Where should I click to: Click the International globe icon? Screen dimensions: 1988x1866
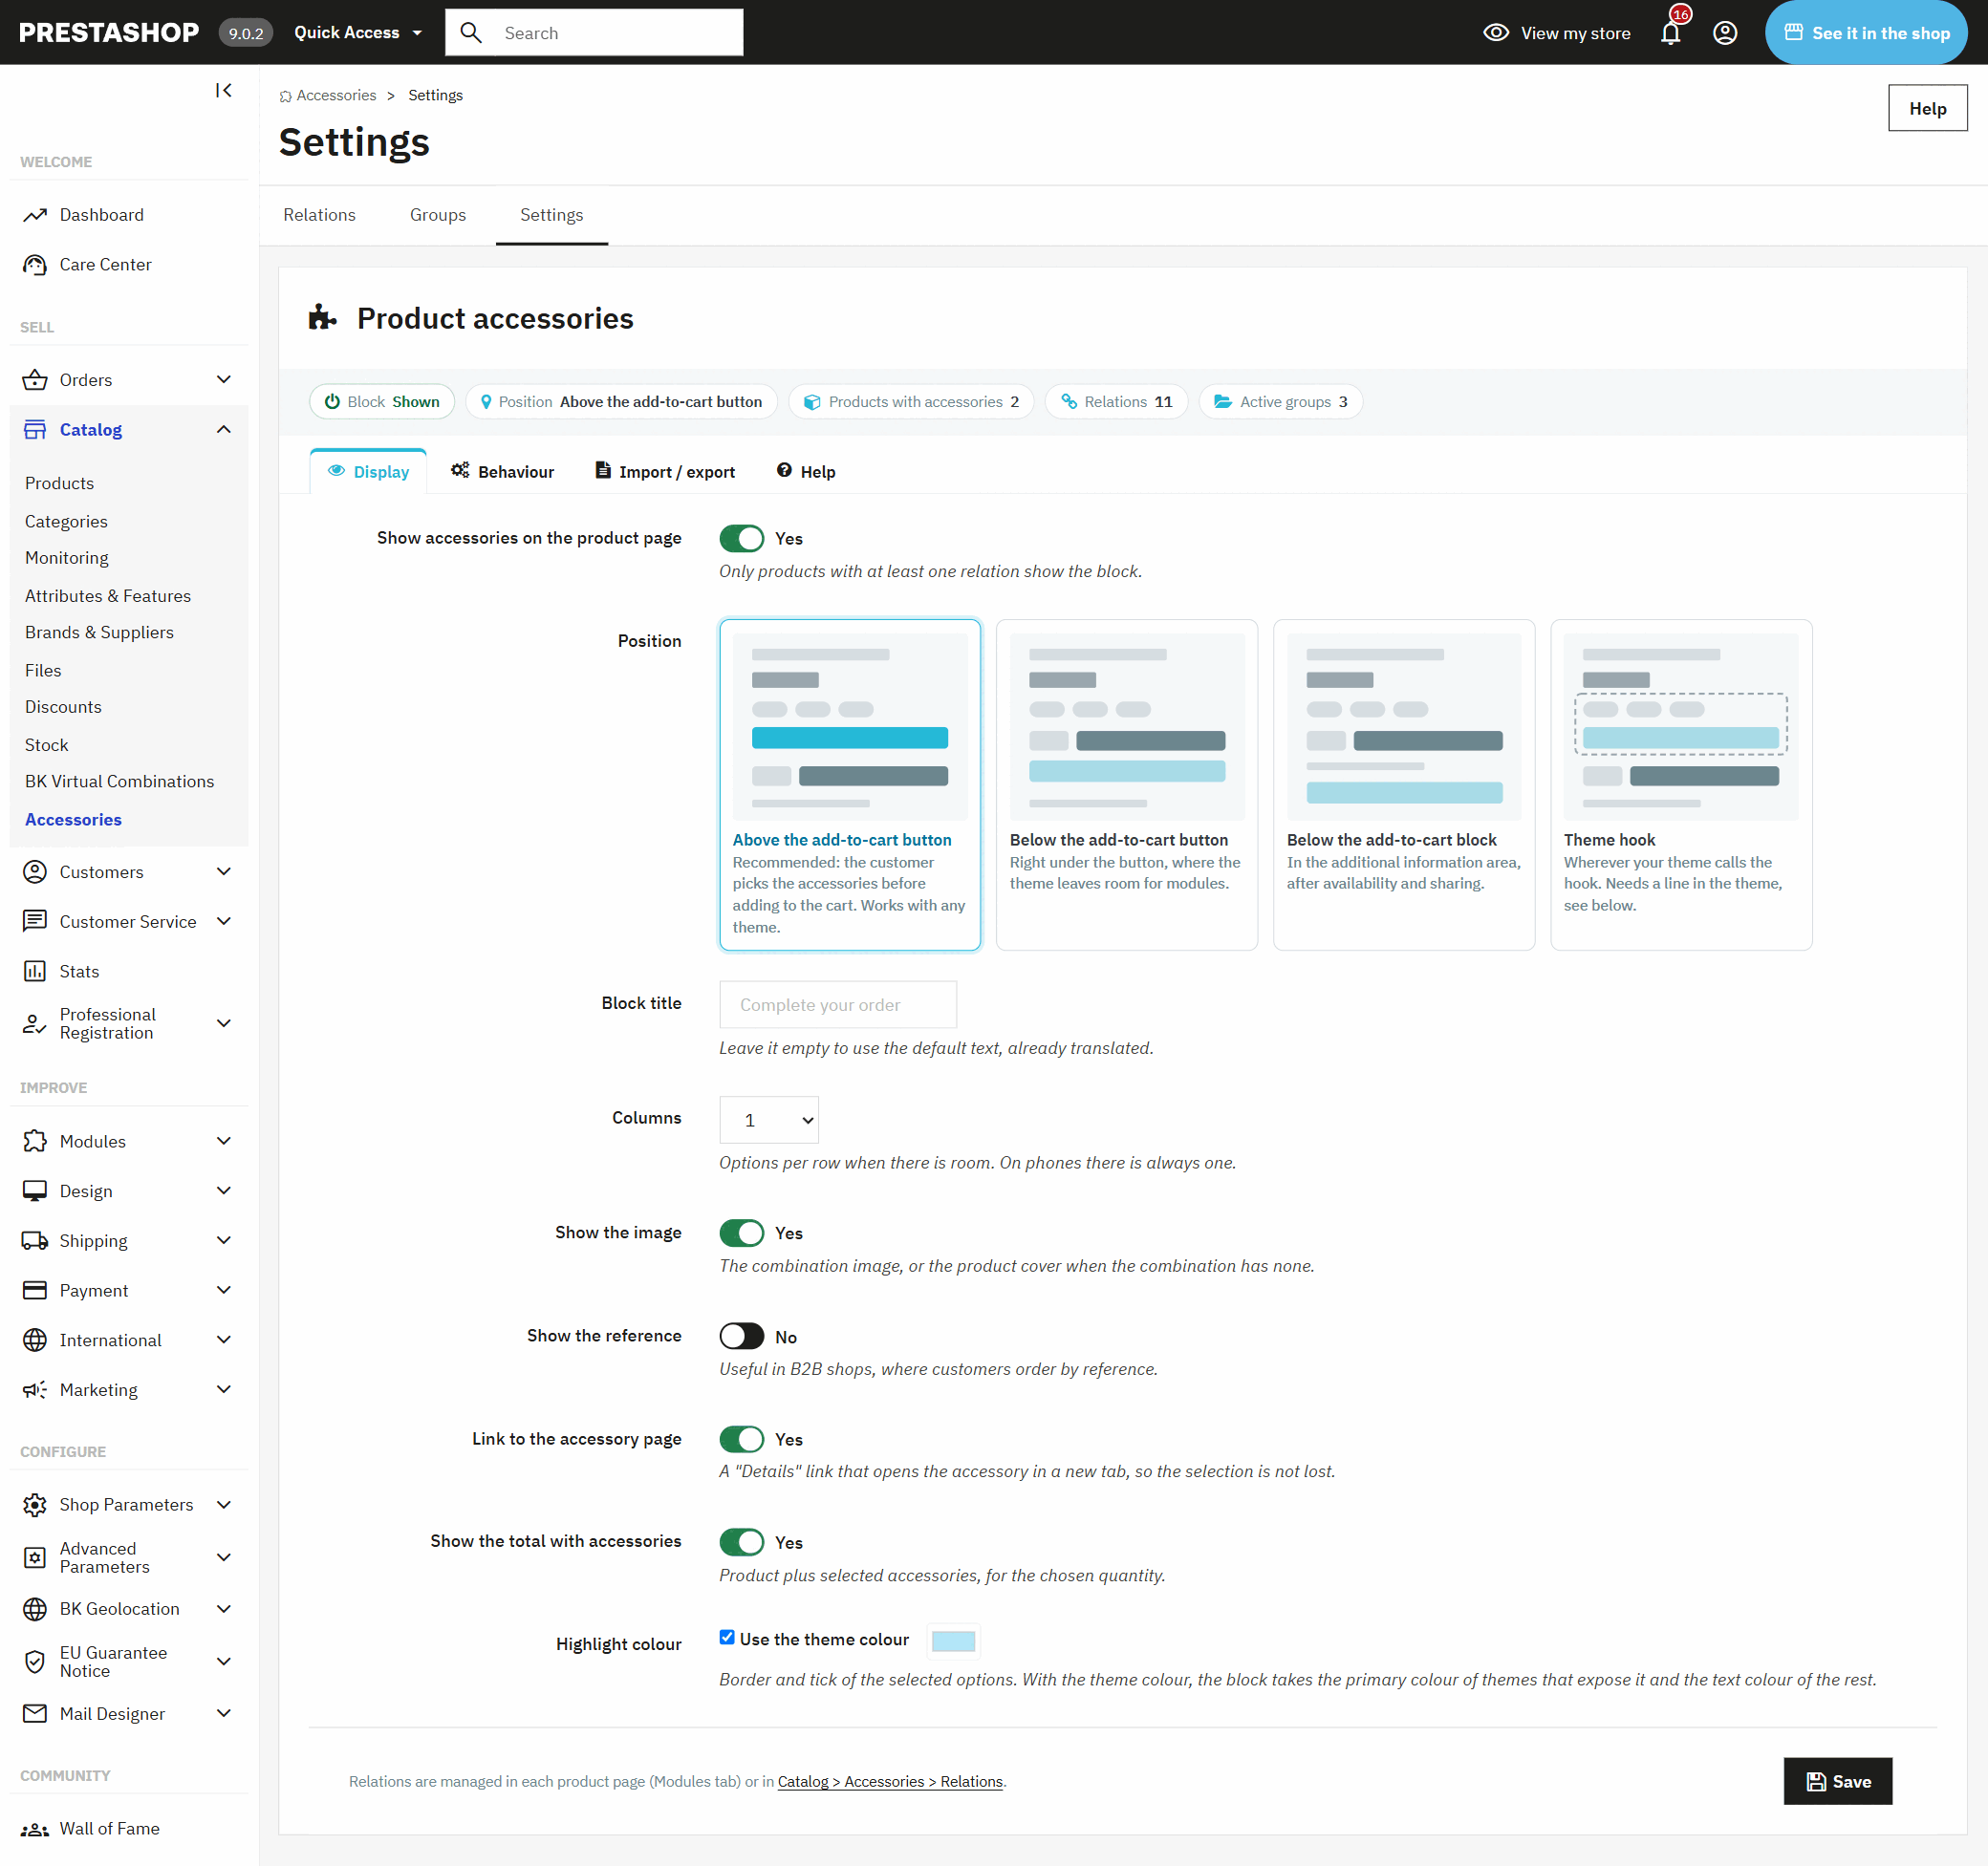(35, 1341)
